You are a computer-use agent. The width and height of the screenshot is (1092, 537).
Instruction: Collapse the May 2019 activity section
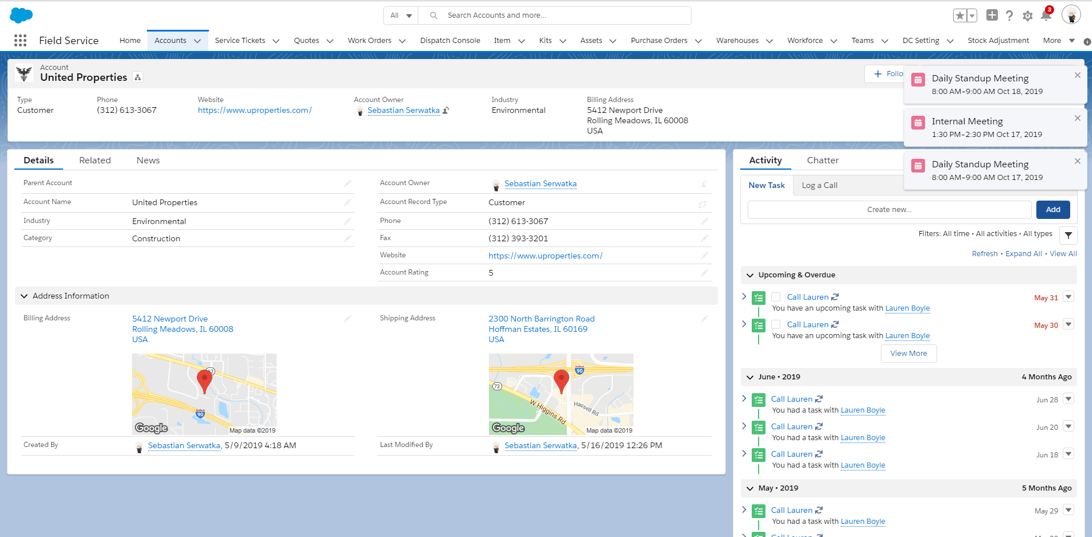(x=749, y=489)
